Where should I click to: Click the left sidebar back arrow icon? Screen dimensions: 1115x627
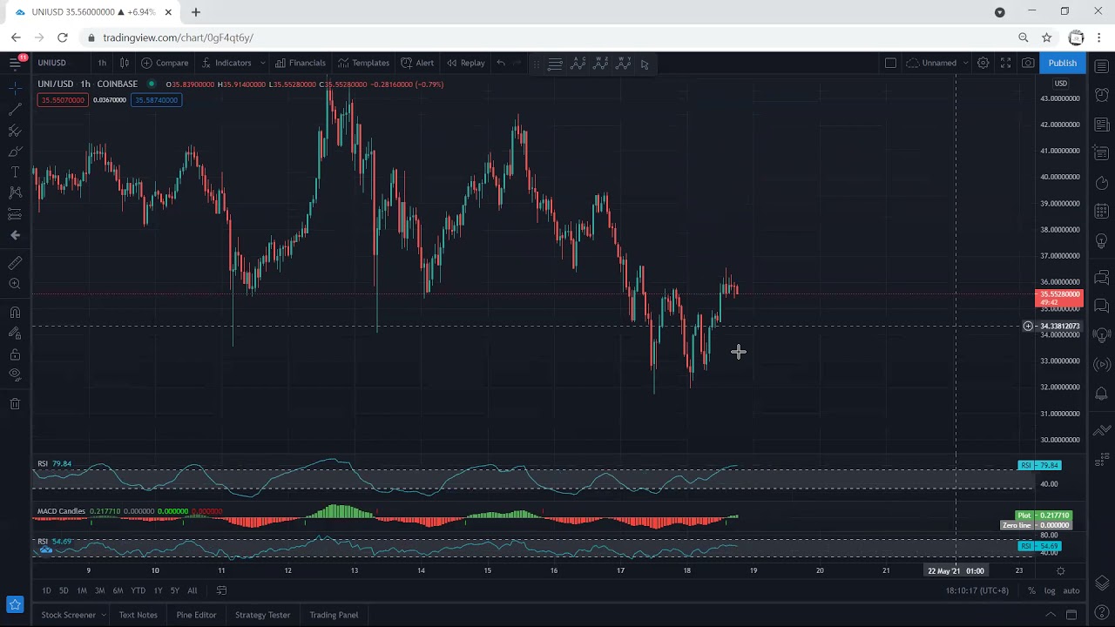(x=15, y=235)
